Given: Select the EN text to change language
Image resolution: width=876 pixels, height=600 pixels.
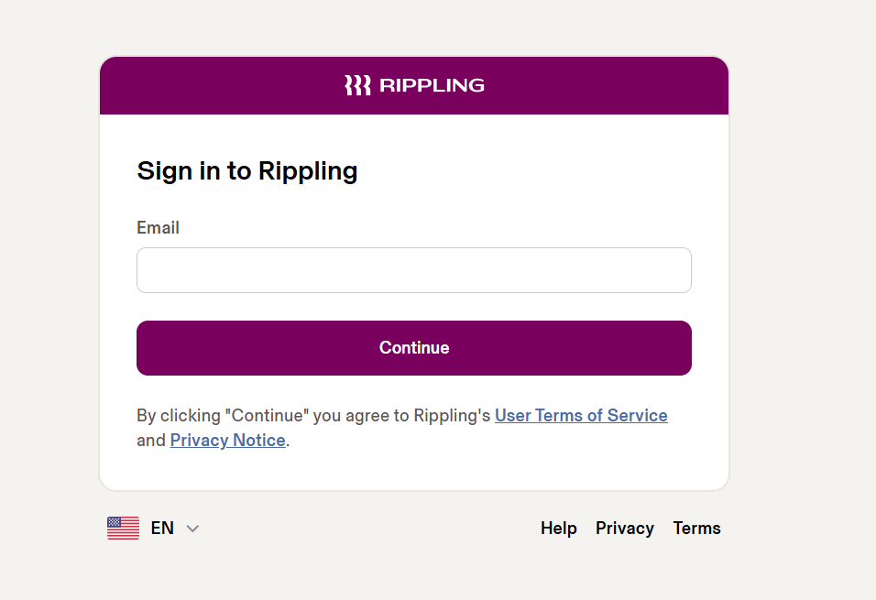Looking at the screenshot, I should tap(162, 528).
